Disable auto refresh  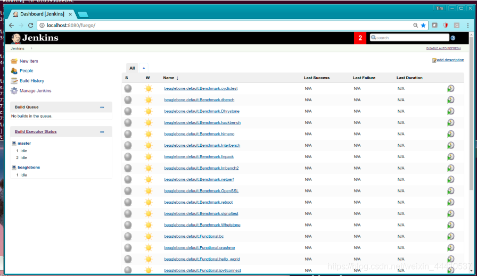point(443,48)
